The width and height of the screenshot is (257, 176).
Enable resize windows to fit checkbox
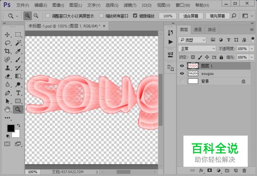click(x=48, y=16)
